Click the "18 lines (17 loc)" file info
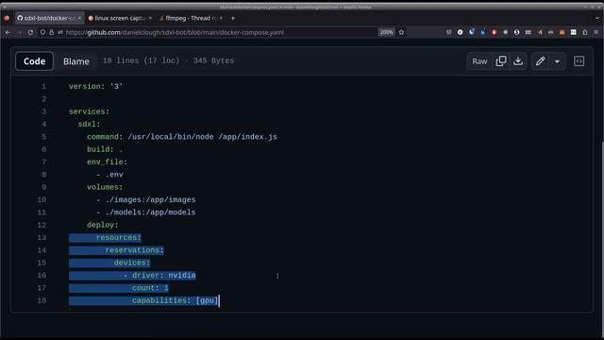This screenshot has width=604, height=340. click(141, 60)
